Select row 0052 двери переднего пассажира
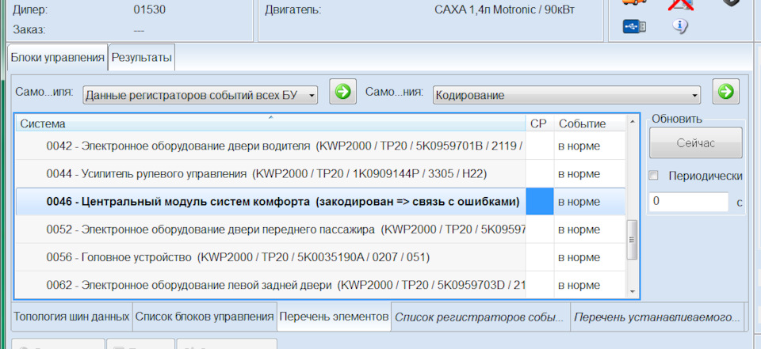The image size is (761, 349). coord(320,230)
